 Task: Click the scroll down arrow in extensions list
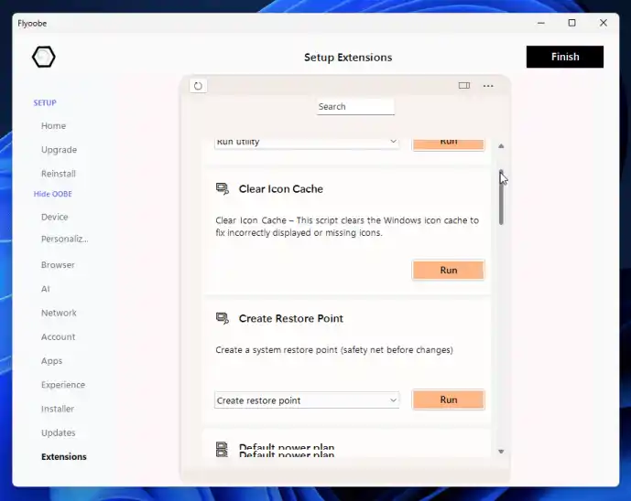(x=501, y=452)
